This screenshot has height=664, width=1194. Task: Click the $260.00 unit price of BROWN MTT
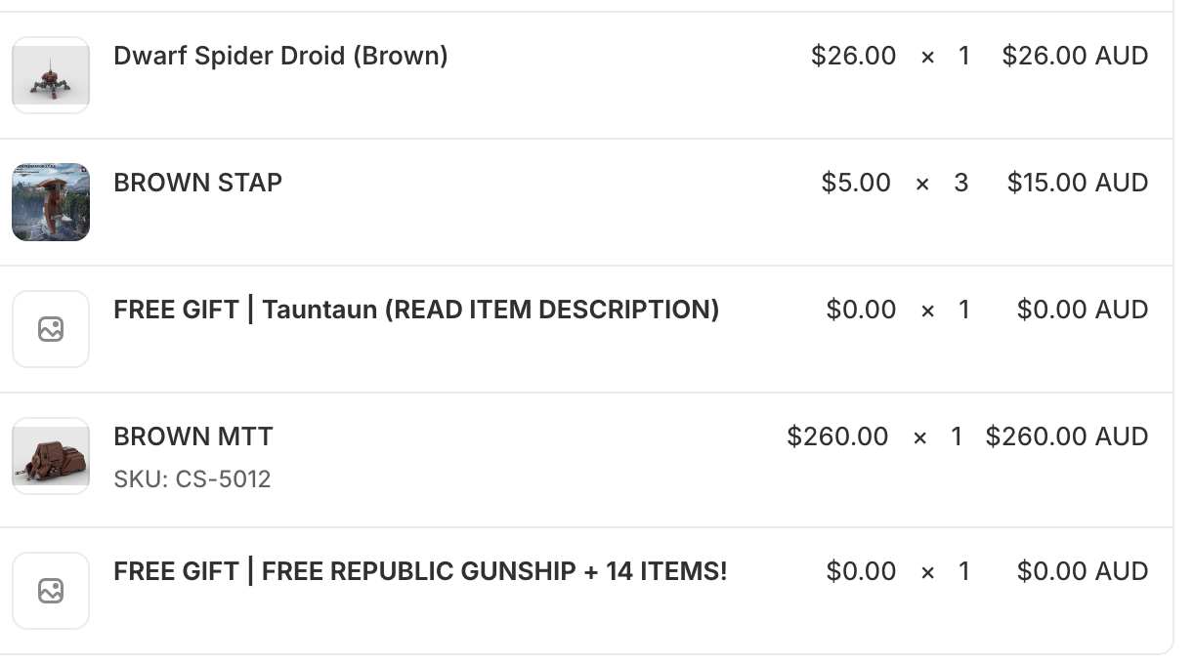coord(837,436)
